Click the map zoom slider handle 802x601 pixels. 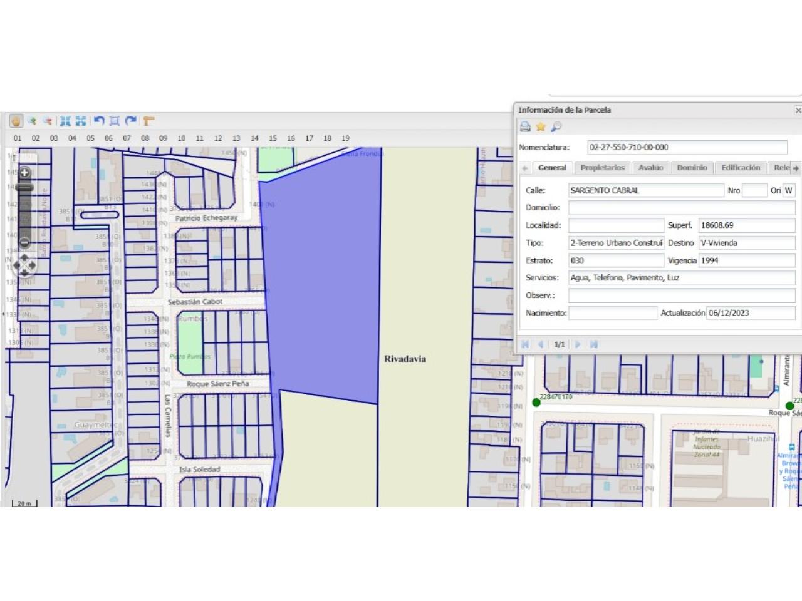[25, 187]
